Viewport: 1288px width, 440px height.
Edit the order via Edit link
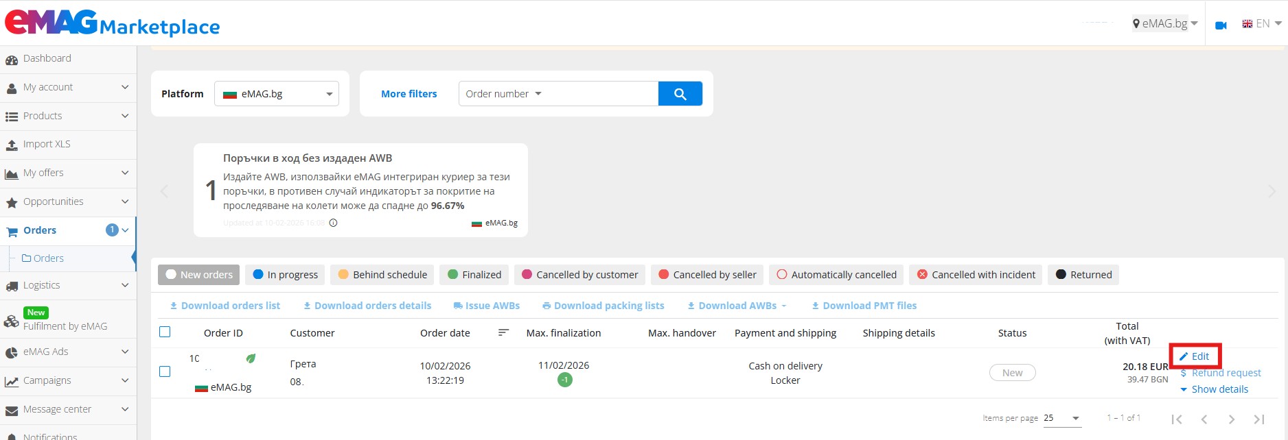pyautogui.click(x=1195, y=356)
